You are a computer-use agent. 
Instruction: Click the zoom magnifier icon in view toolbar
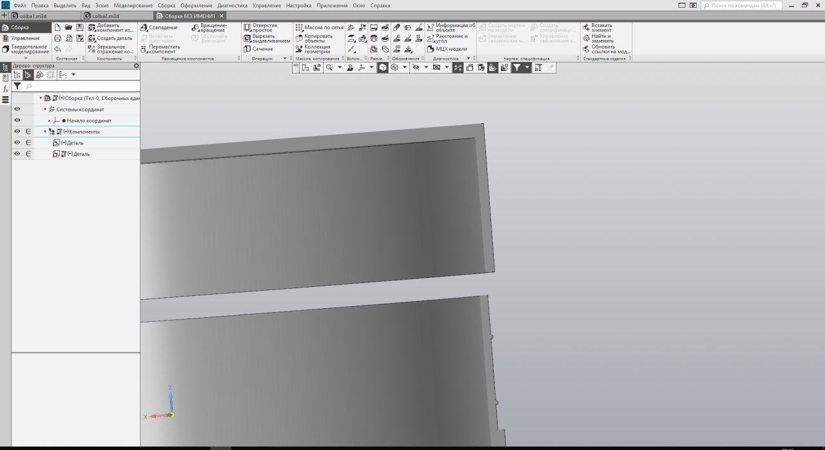point(329,67)
